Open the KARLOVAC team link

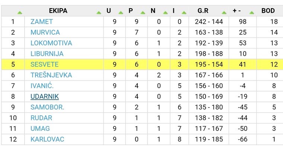[47, 139]
